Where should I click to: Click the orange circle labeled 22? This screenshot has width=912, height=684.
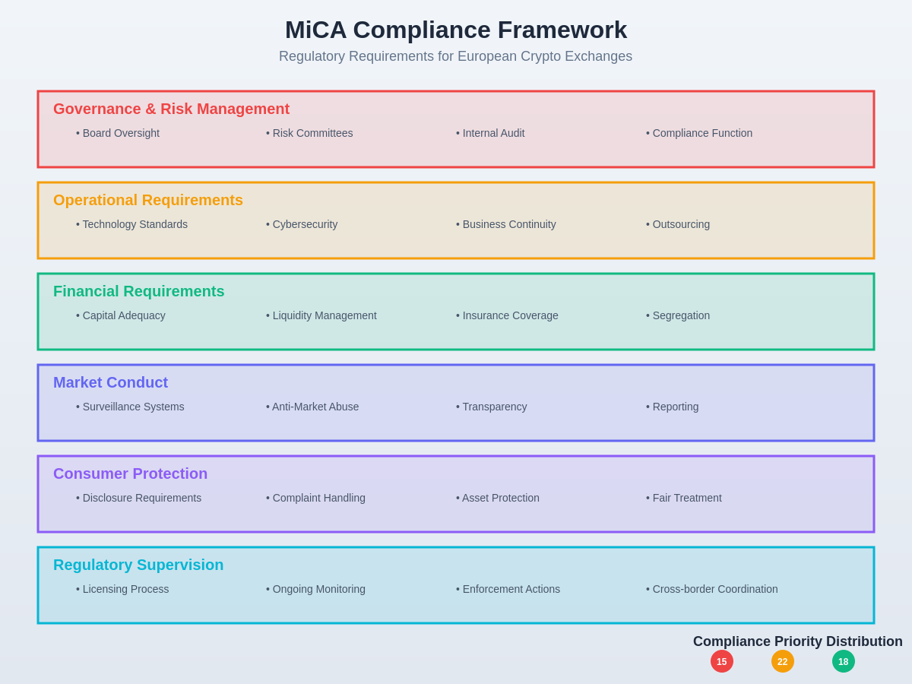tap(783, 661)
